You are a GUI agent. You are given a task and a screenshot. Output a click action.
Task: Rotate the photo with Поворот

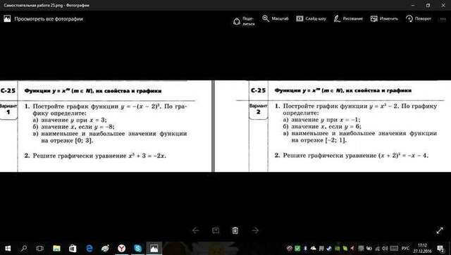(419, 19)
